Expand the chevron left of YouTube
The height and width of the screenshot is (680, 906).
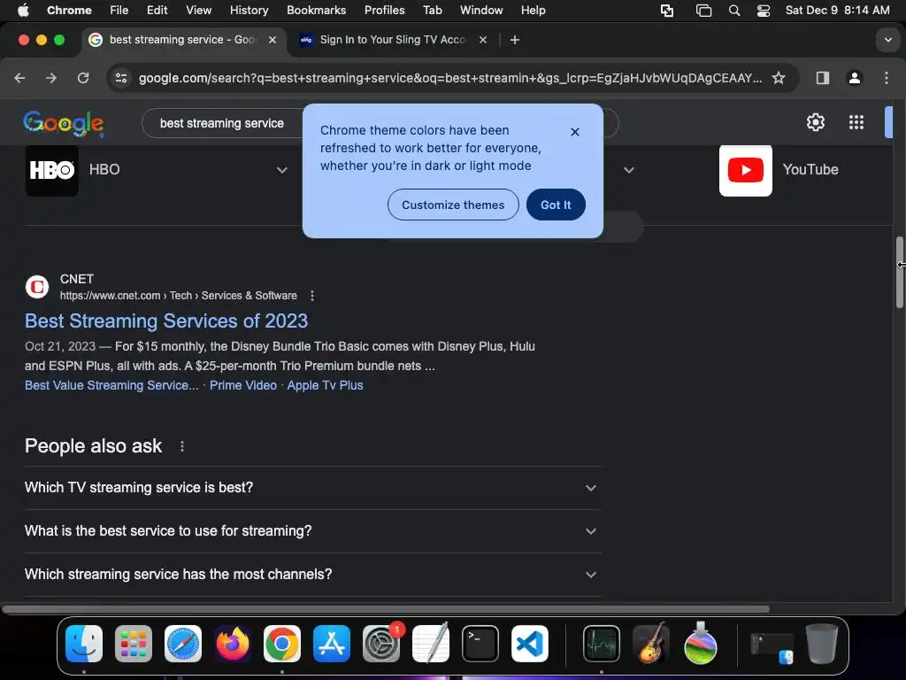pyautogui.click(x=629, y=170)
